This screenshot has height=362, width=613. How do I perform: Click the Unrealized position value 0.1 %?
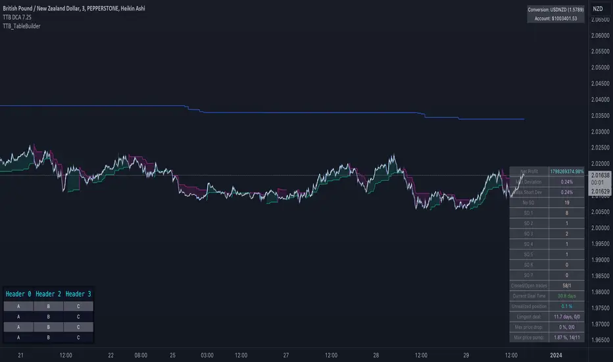pyautogui.click(x=566, y=307)
